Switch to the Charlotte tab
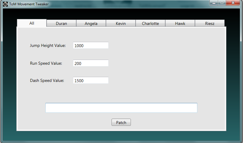243x143 pixels. pos(150,23)
